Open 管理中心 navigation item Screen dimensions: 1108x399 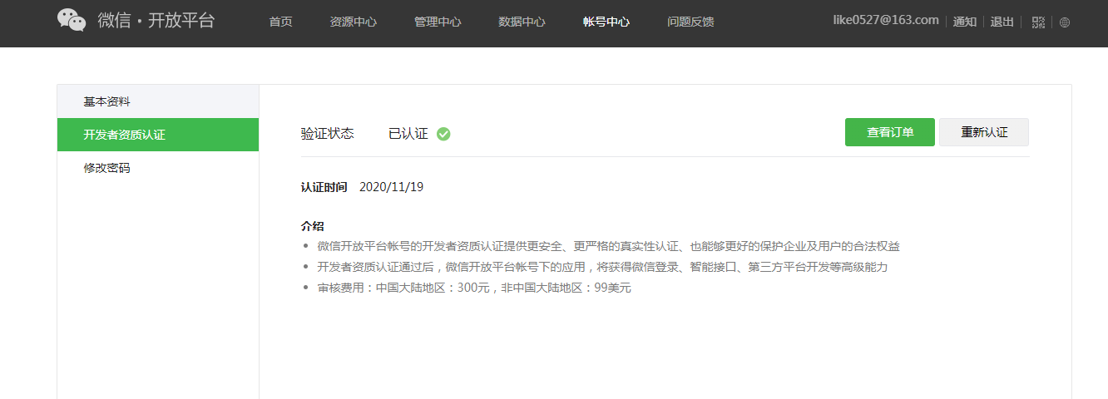point(438,22)
